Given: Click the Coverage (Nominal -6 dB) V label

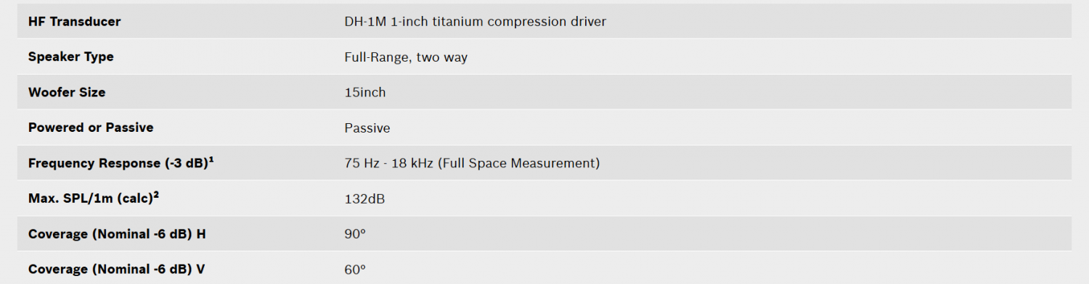Looking at the screenshot, I should 117,270.
